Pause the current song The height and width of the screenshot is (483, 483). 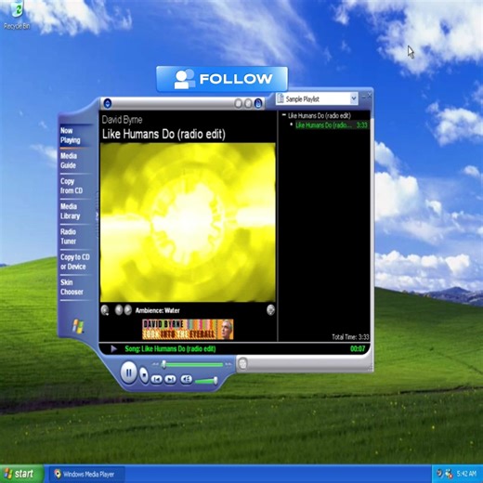(x=129, y=372)
